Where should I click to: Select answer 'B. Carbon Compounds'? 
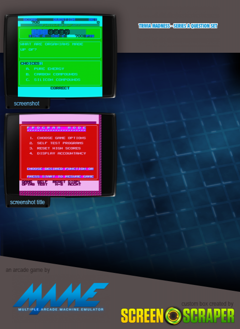(x=52, y=75)
